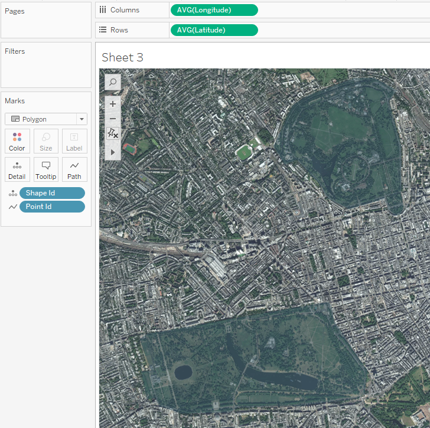This screenshot has width=430, height=428.
Task: Click the detail icon beside Shape Id
Action: click(12, 193)
